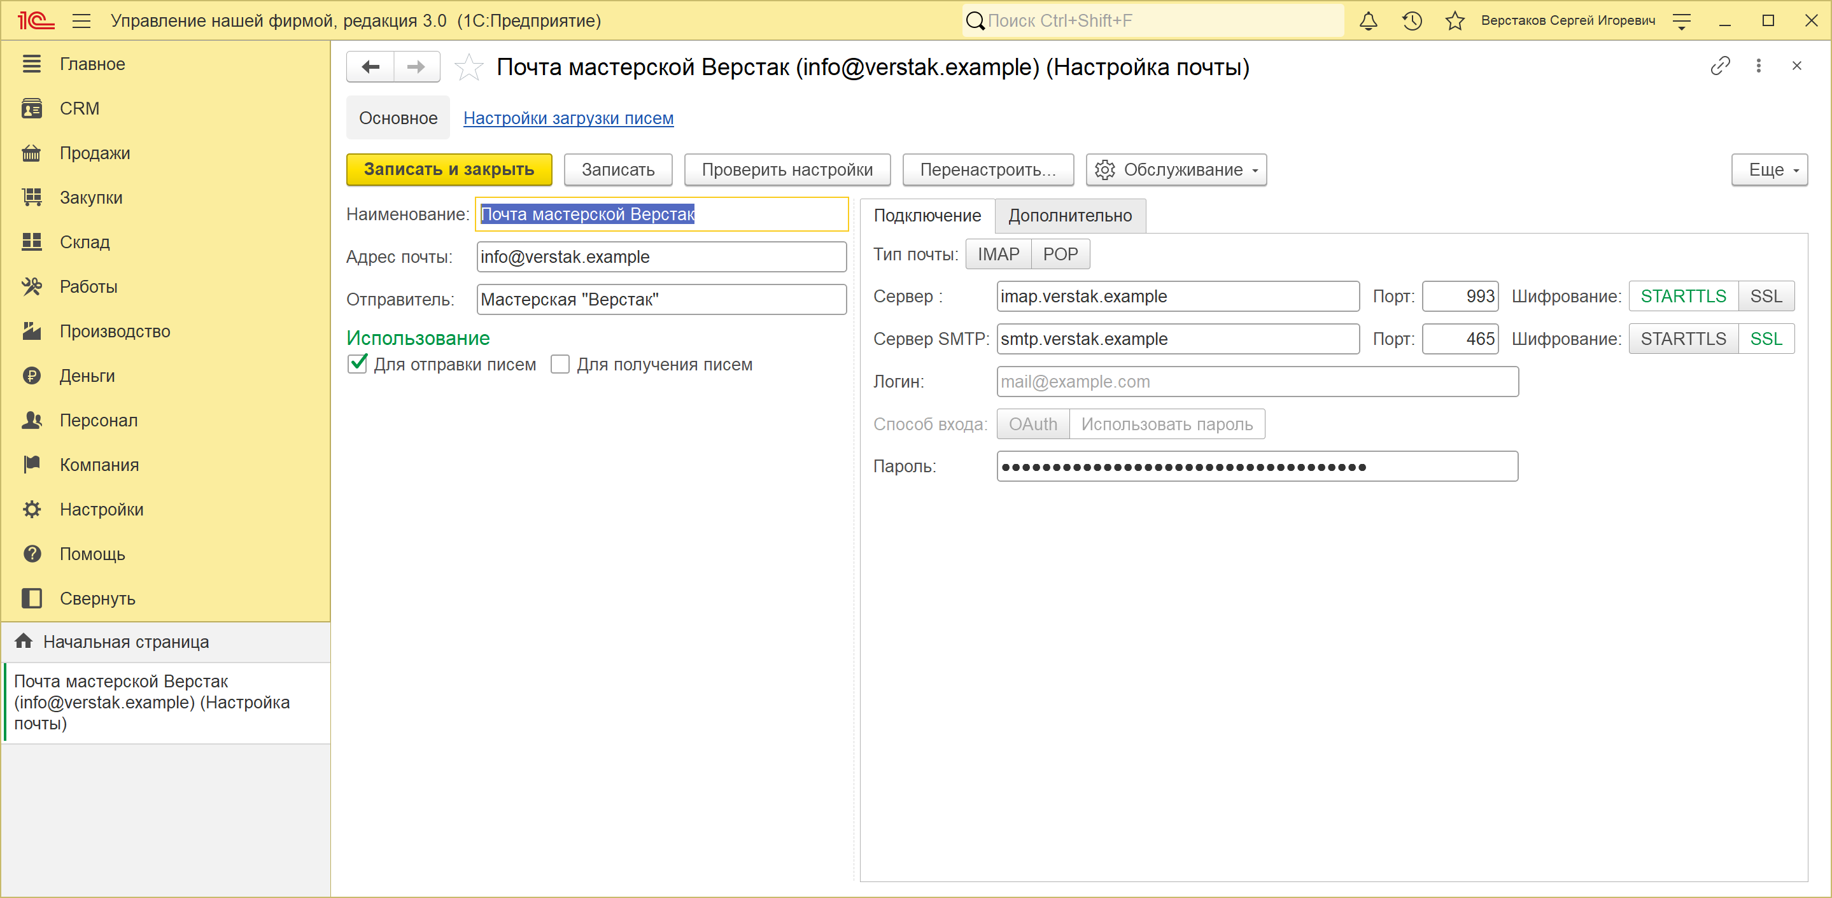
Task: Open the history clock icon
Action: pos(1412,20)
